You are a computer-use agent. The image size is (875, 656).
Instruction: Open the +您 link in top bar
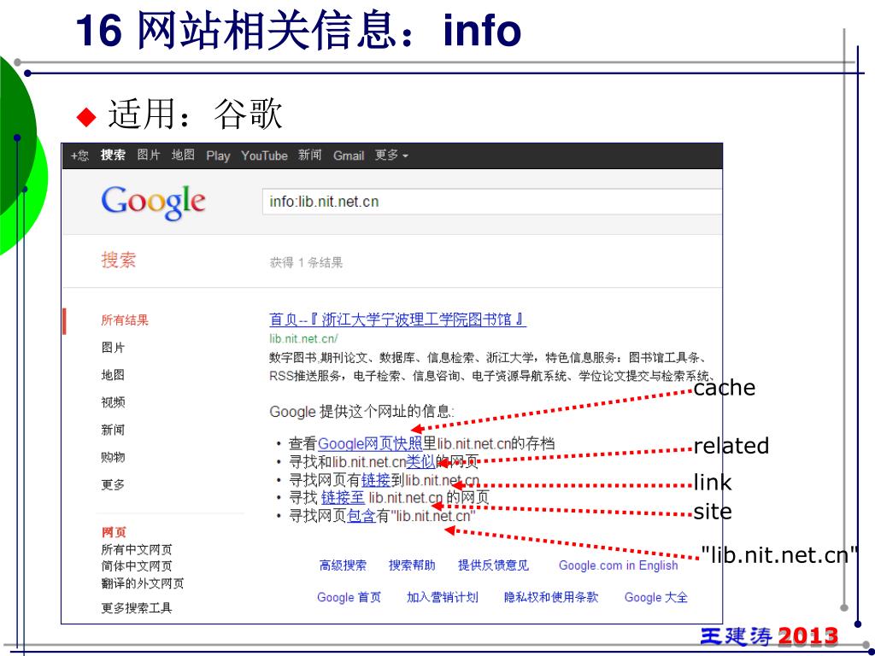coord(79,155)
